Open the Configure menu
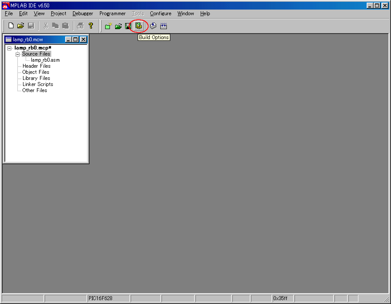391x304 pixels. point(161,13)
